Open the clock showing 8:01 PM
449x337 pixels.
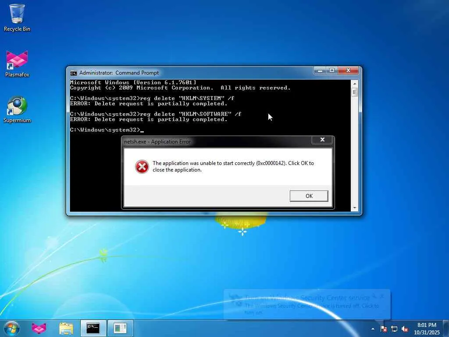427,328
